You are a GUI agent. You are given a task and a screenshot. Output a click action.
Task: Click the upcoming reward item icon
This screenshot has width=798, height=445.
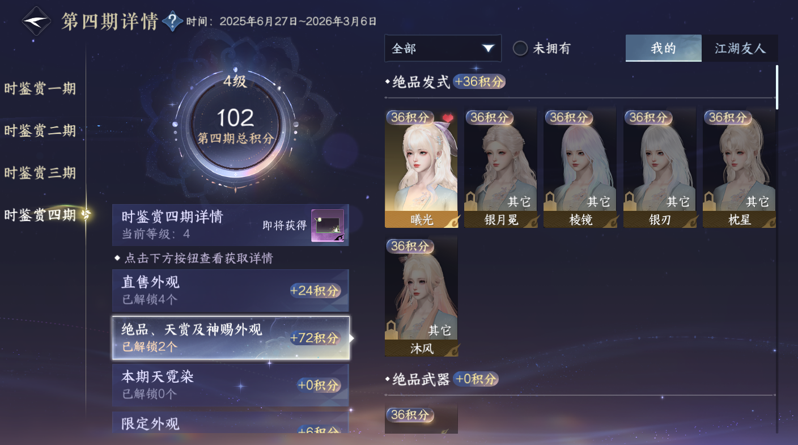click(328, 226)
